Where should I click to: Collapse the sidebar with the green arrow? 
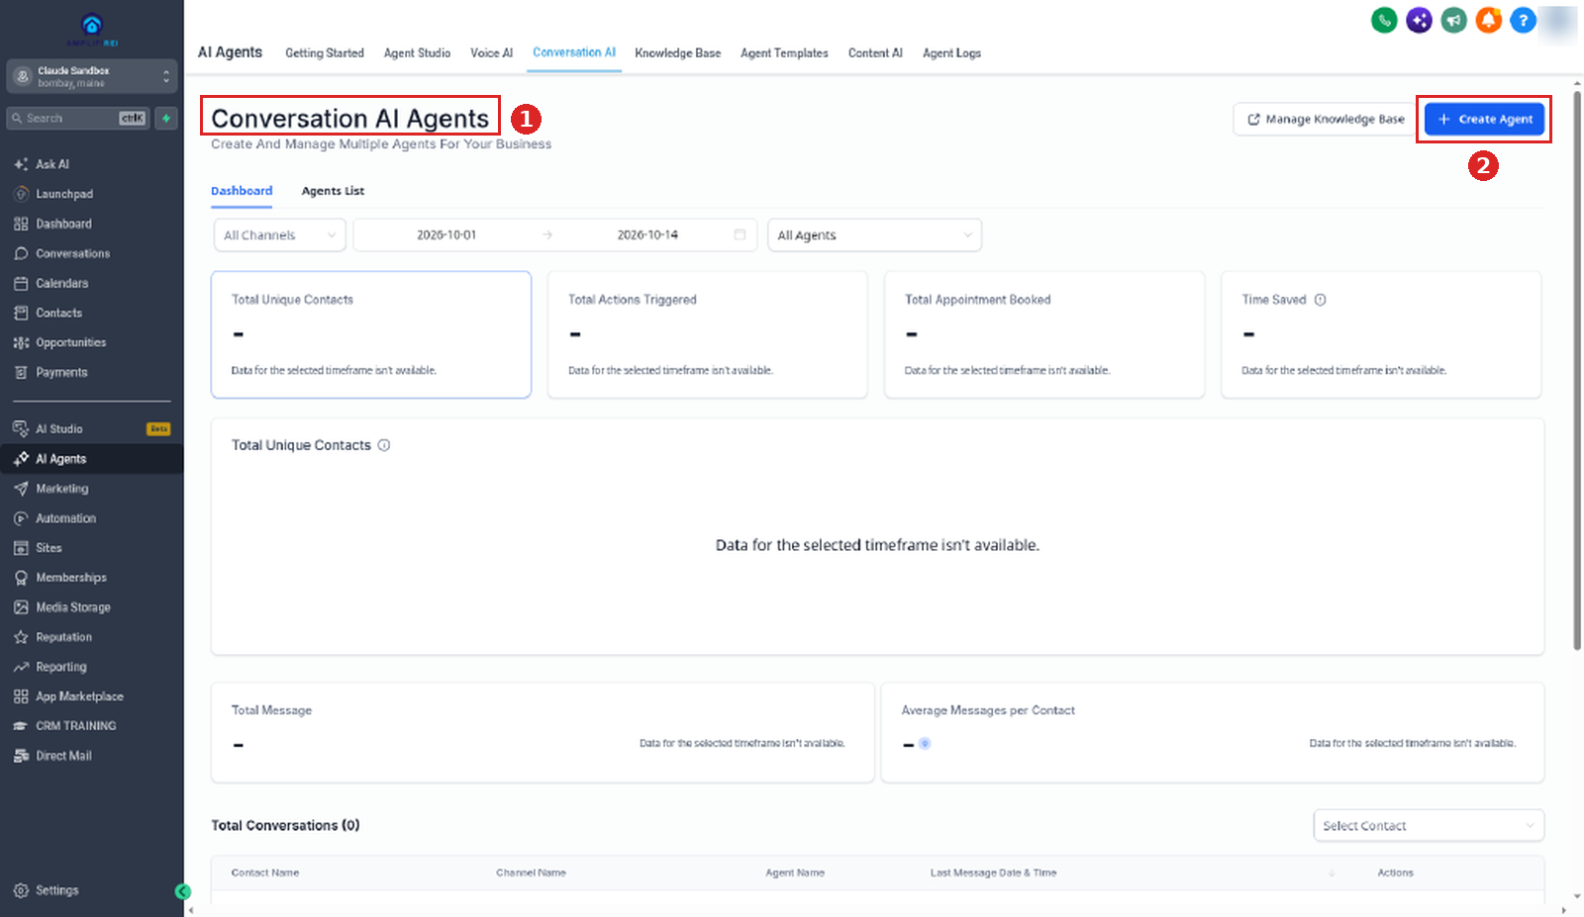click(183, 891)
